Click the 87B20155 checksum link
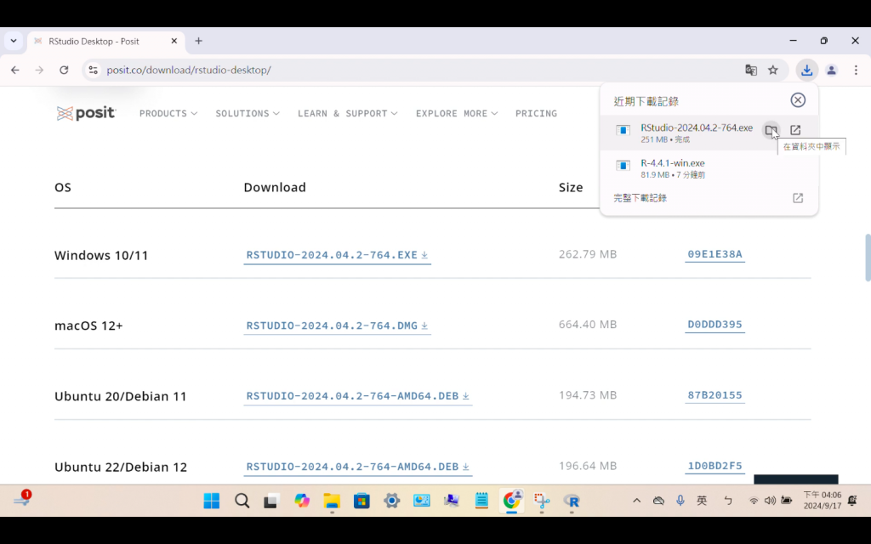This screenshot has width=871, height=544. (714, 395)
